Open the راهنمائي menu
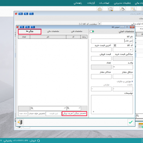Screen dimensions: 143x143 click(78, 3)
